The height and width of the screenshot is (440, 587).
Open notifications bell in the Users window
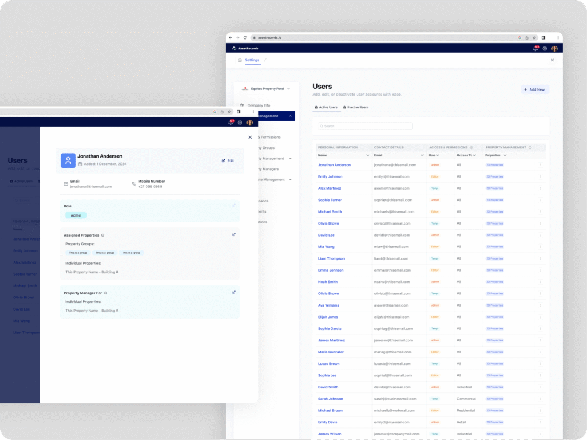[x=535, y=49]
